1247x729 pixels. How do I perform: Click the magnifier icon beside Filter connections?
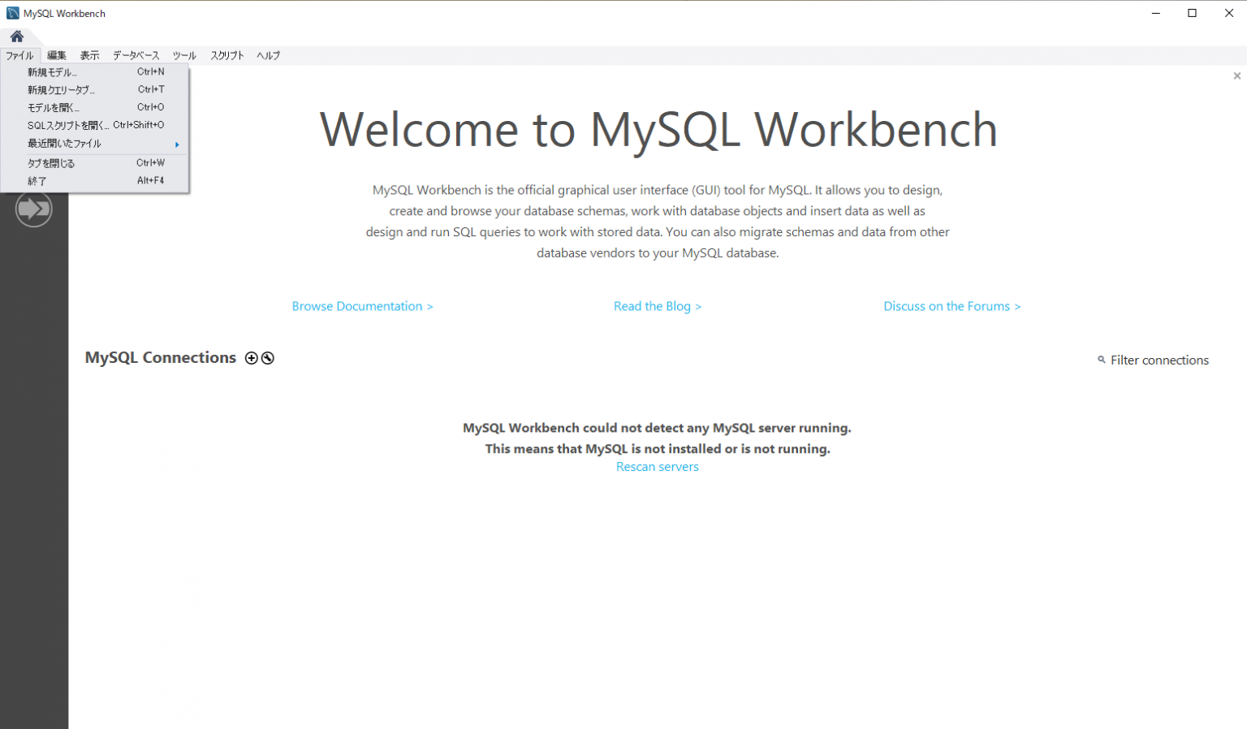[1102, 360]
